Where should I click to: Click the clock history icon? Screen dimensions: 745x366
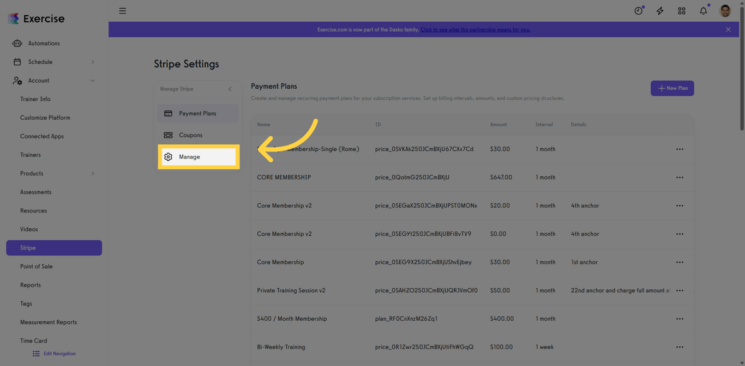[x=638, y=10]
